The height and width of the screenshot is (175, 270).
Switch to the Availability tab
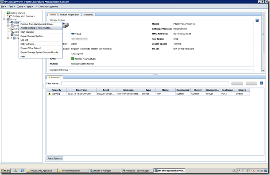(89, 15)
